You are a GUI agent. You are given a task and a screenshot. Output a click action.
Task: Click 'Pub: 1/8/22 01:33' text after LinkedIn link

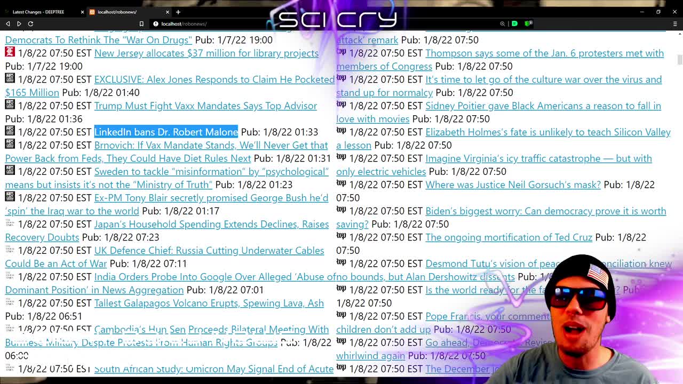pos(279,132)
